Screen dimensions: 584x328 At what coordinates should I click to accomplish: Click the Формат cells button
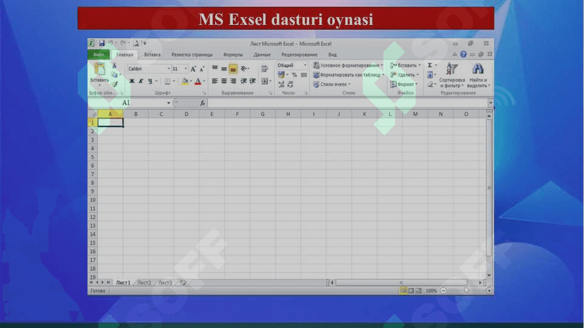(404, 84)
